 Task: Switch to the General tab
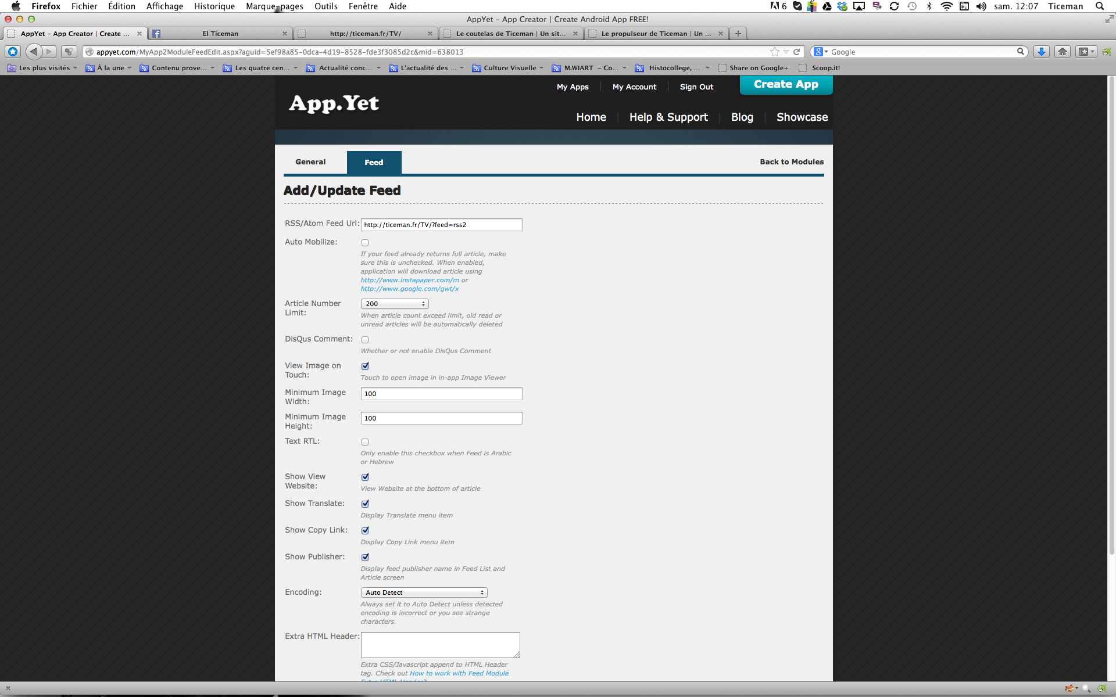(310, 162)
